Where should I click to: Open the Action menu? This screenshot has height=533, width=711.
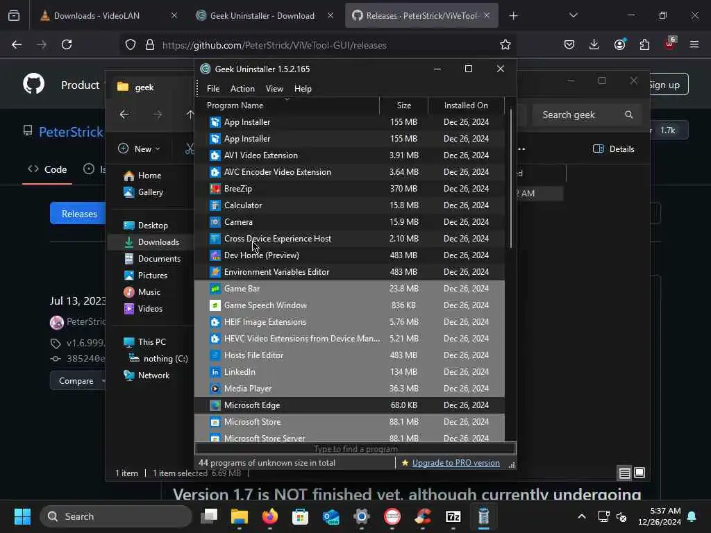click(x=242, y=89)
